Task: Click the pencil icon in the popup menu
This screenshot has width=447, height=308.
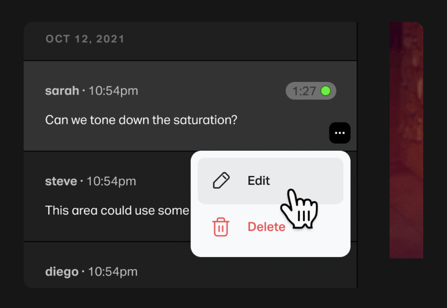Action: [221, 181]
